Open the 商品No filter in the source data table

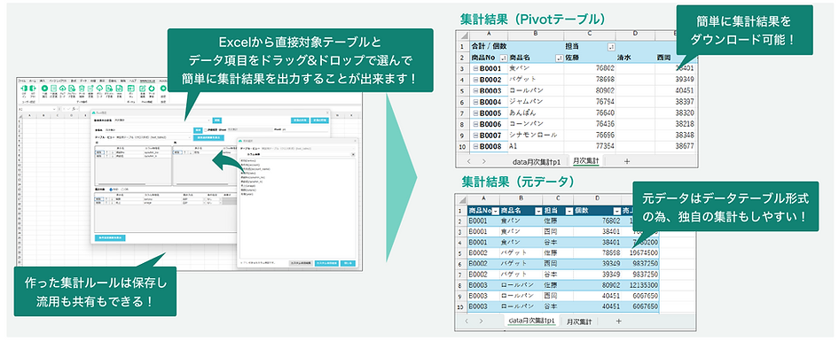(x=495, y=211)
